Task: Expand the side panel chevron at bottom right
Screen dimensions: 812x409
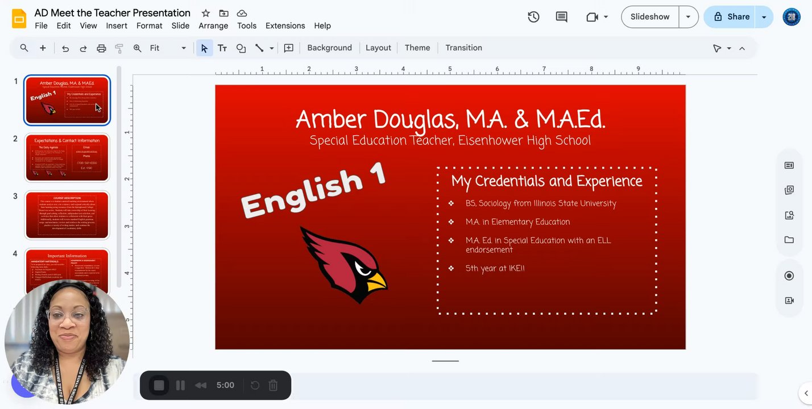Action: (x=806, y=393)
